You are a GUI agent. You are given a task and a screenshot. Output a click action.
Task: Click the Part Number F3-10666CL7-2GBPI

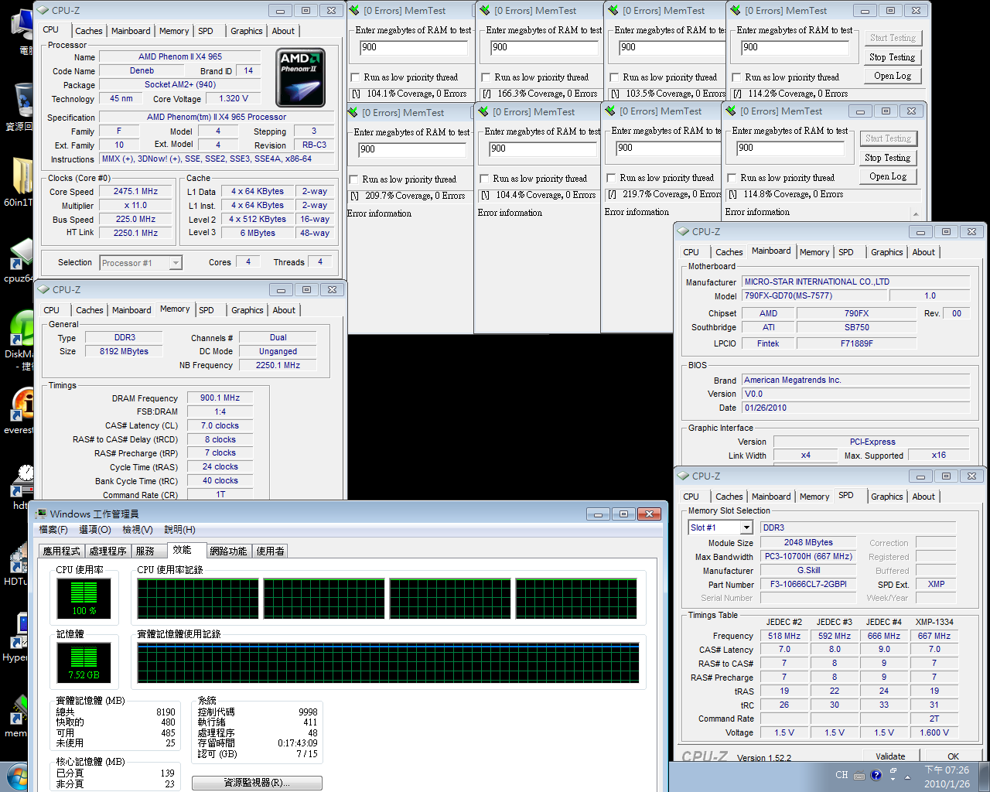(x=808, y=585)
